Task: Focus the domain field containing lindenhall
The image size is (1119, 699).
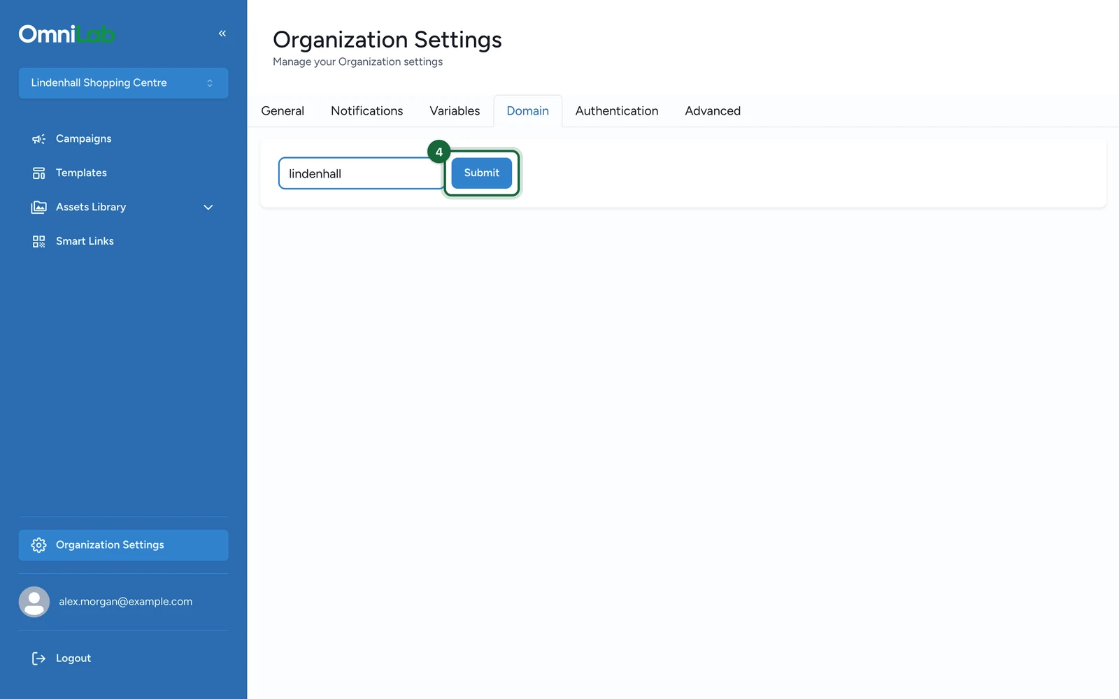Action: point(362,173)
